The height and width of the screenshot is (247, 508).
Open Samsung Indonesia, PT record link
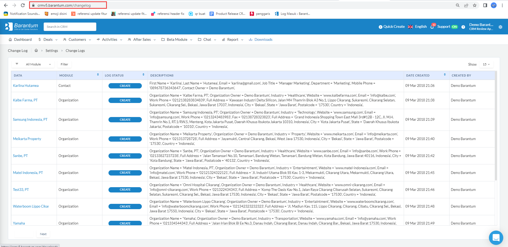(x=30, y=119)
